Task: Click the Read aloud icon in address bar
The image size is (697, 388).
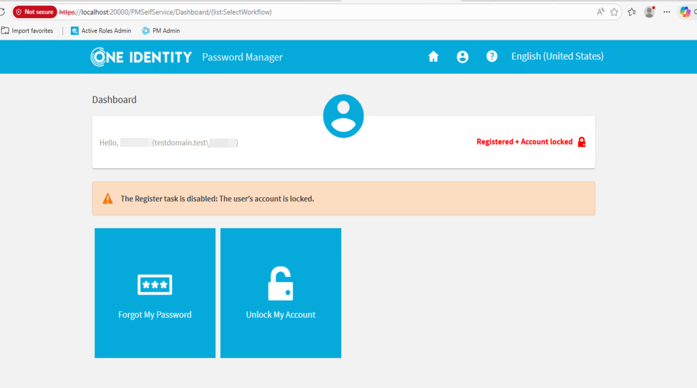Action: tap(601, 12)
